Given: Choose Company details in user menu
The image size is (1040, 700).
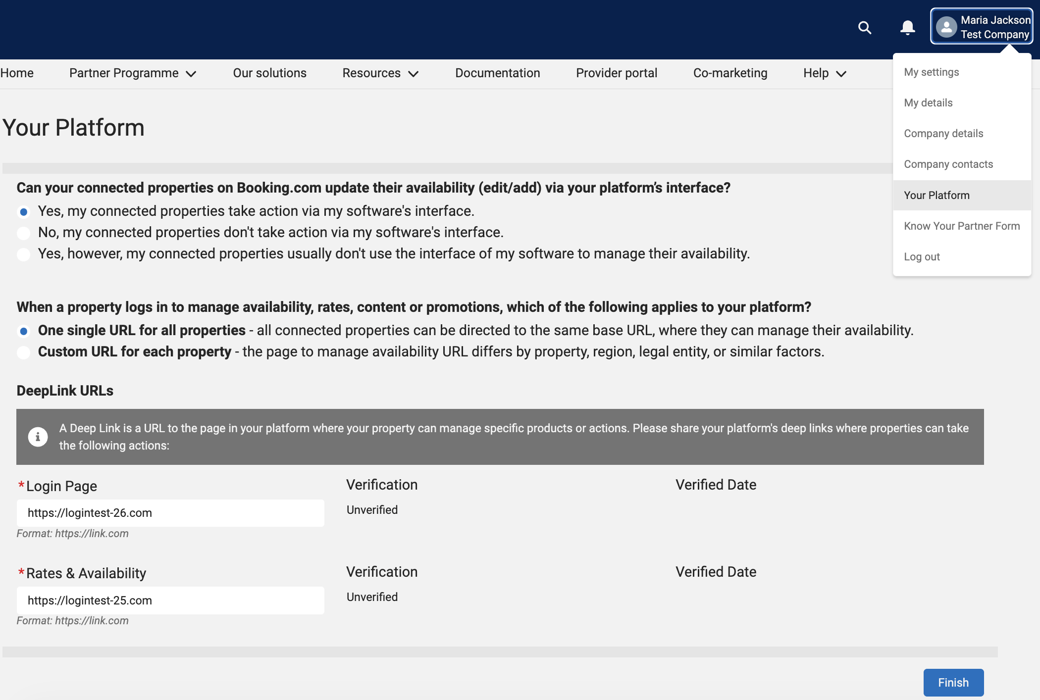Looking at the screenshot, I should (943, 134).
